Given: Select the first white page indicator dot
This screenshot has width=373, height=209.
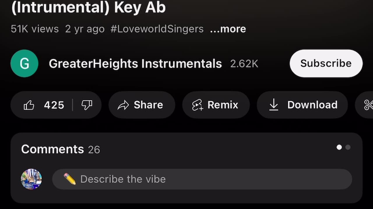Looking at the screenshot, I should point(339,147).
